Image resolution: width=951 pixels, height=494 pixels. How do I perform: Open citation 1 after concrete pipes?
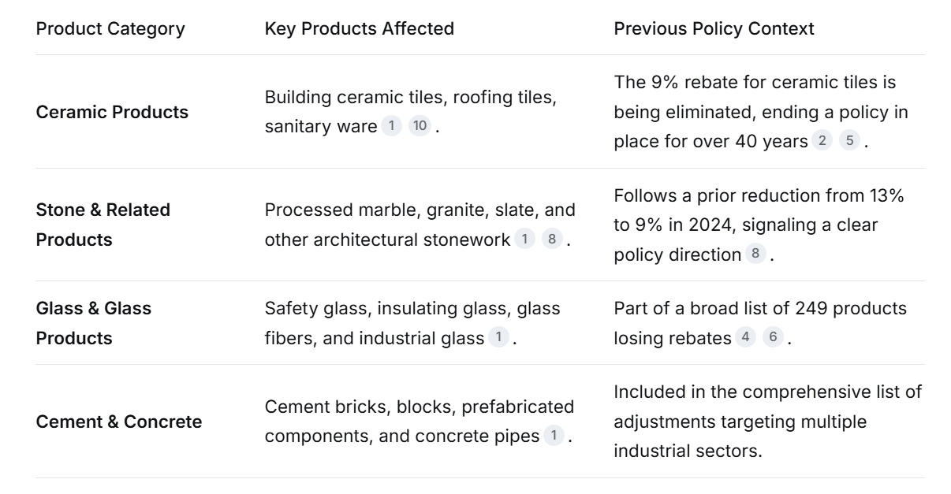pyautogui.click(x=554, y=436)
